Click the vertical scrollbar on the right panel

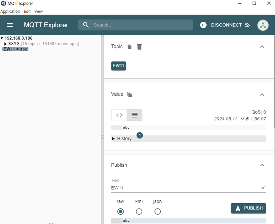274,82
